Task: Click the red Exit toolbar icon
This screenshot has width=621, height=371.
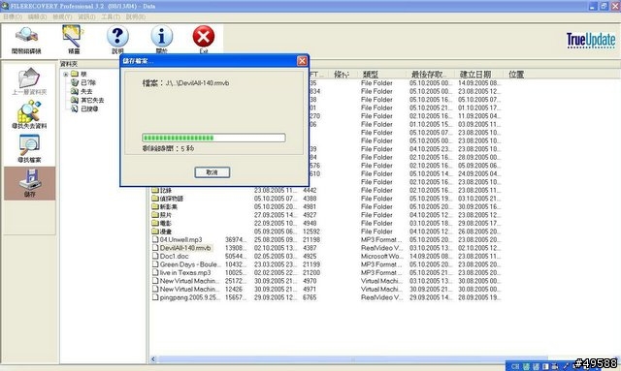Action: [204, 40]
